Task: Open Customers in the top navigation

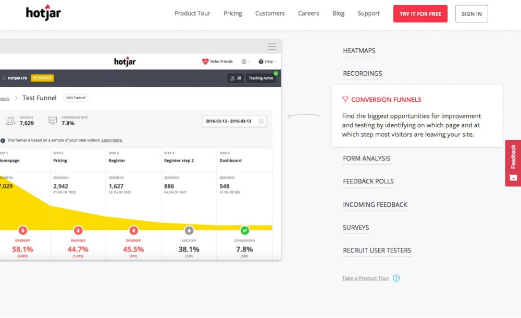Action: (270, 14)
